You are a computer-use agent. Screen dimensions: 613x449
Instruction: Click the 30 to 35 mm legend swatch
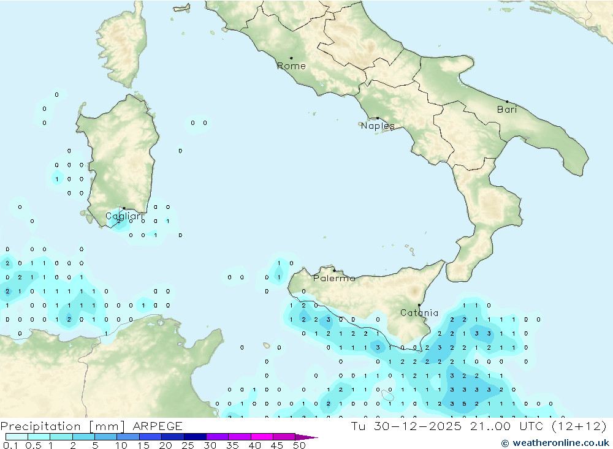click(x=218, y=437)
